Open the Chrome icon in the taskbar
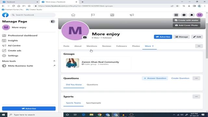Screen dimensions: 208x117 pyautogui.click(x=99, y=115)
